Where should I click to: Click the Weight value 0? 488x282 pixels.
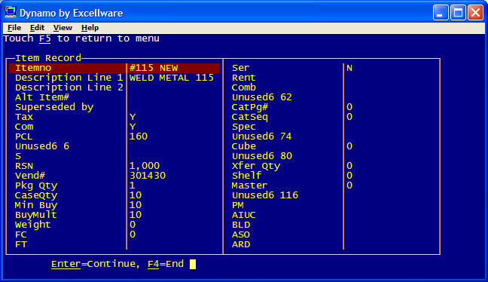click(x=133, y=225)
